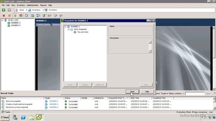The width and height of the screenshot is (216, 121).
Task: Click W2K8R2-2 link in Revert snapshot row
Action: (54, 107)
